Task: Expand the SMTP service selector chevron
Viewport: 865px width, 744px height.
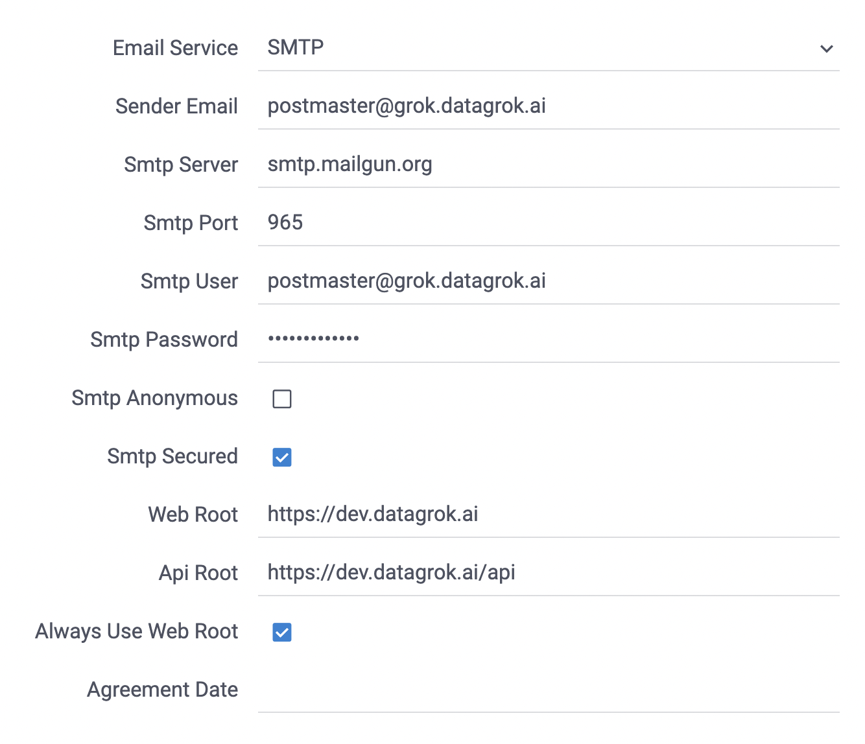Action: pyautogui.click(x=826, y=48)
